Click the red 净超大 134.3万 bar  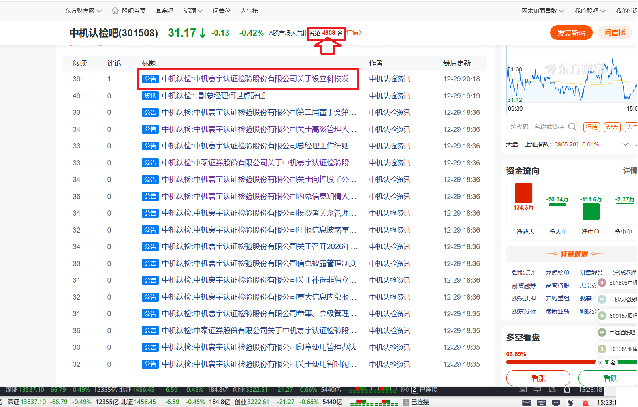pos(523,193)
